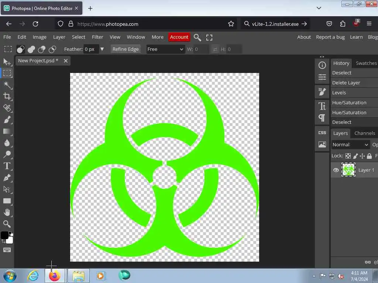The image size is (378, 283).
Task: Select Layer 1 thumbnail
Action: tap(348, 170)
